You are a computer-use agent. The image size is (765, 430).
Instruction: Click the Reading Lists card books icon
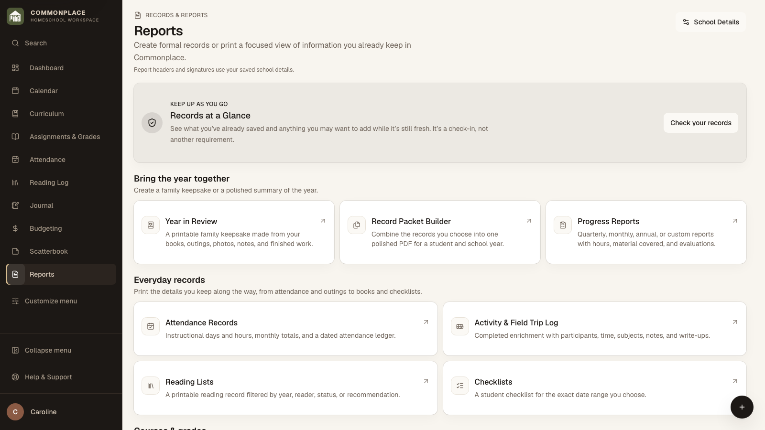click(x=151, y=386)
